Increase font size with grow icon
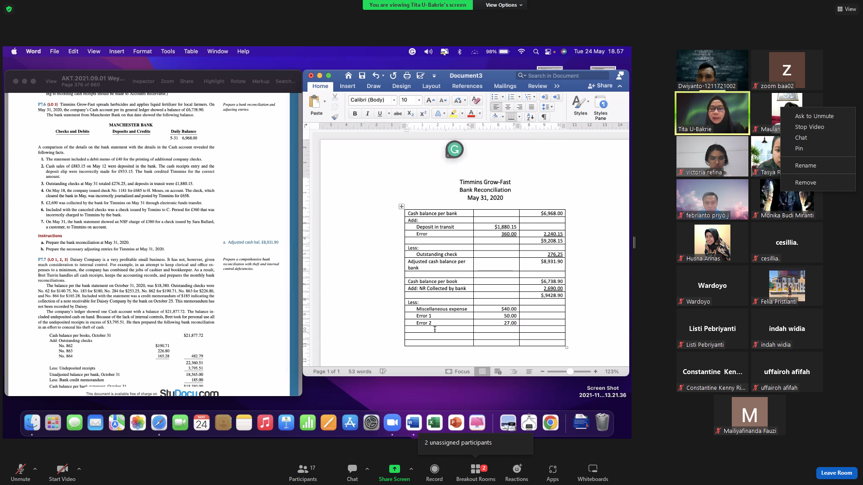Image resolution: width=863 pixels, height=485 pixels. click(x=430, y=100)
